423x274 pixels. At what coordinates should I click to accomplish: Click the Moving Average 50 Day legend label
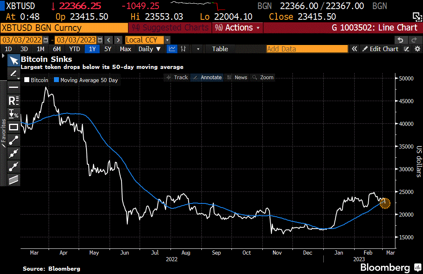(x=89, y=80)
